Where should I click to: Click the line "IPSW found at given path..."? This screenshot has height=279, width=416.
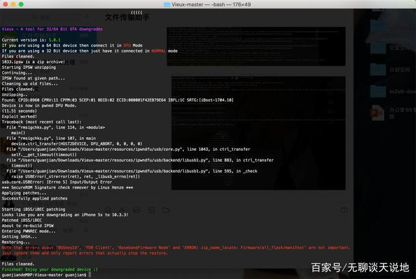pyautogui.click(x=33, y=78)
